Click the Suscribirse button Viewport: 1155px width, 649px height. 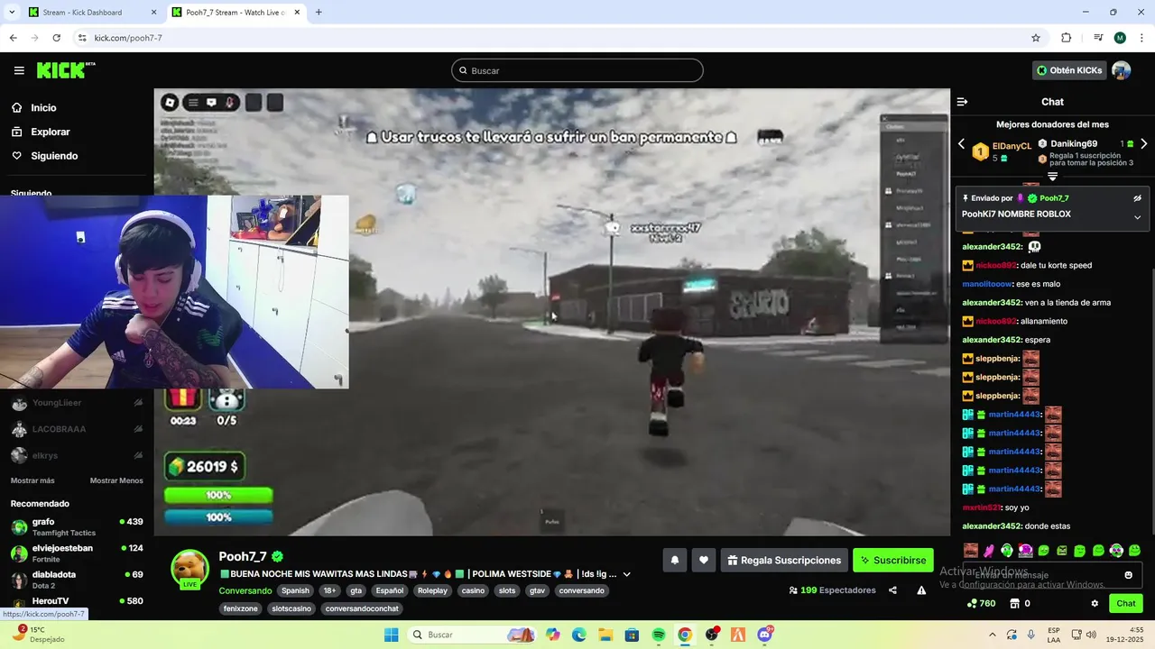(893, 560)
